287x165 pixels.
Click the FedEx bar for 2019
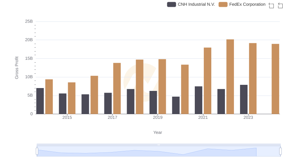tap(162, 87)
